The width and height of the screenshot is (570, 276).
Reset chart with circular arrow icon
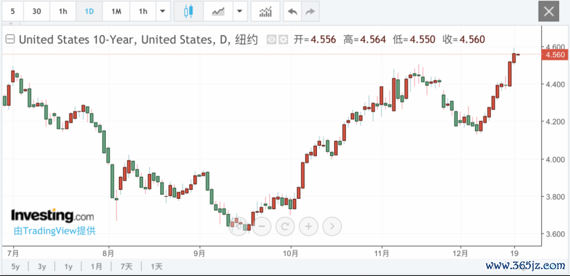point(285,226)
